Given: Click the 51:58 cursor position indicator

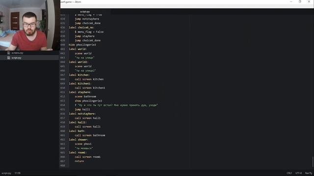Looking at the screenshot, I should point(18,173).
